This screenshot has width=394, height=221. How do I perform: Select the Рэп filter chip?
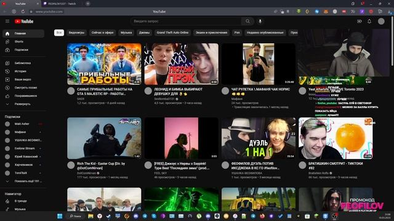[x=237, y=33]
